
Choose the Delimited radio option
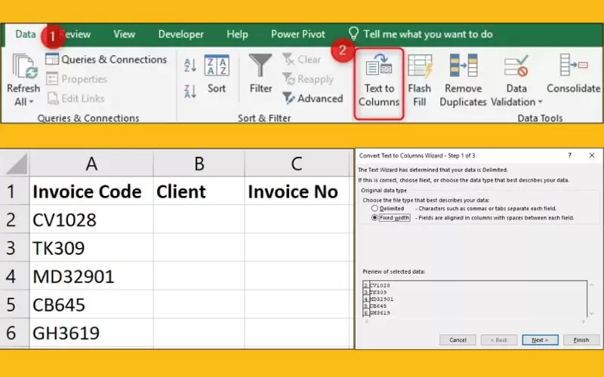click(x=374, y=208)
